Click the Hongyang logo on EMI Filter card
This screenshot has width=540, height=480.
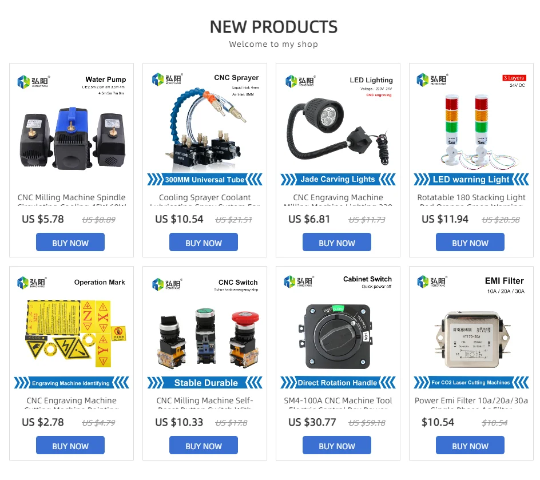pyautogui.click(x=432, y=281)
